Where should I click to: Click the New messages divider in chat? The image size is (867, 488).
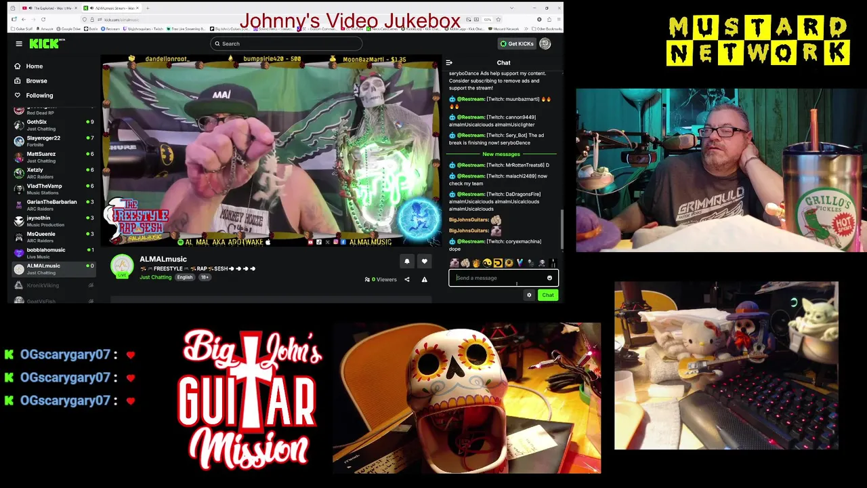tap(501, 155)
